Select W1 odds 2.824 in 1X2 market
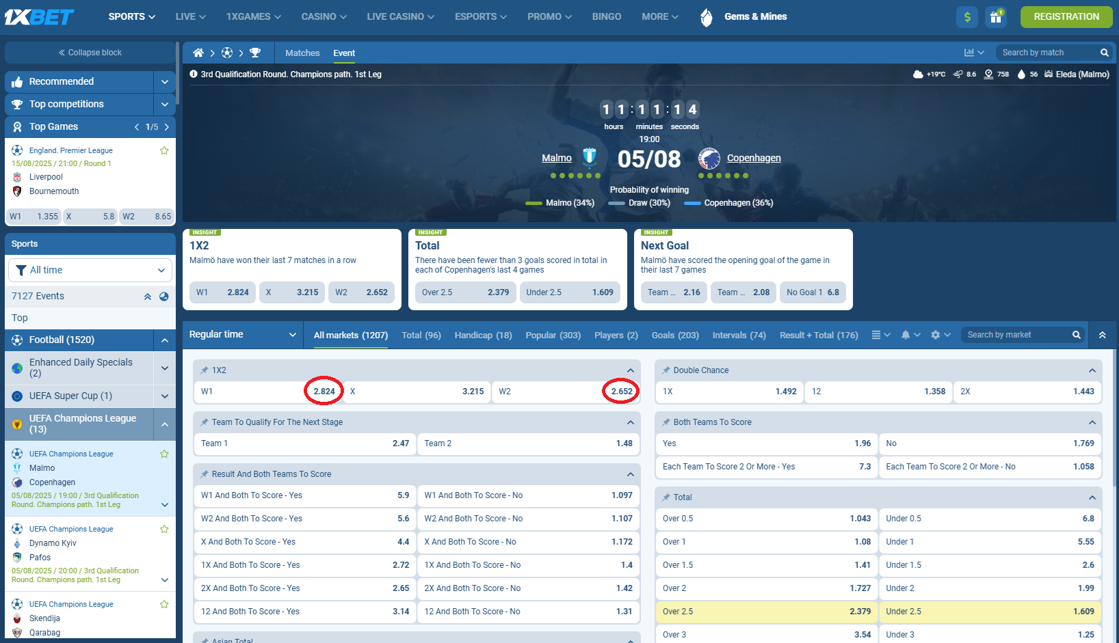1119x643 pixels. [268, 392]
